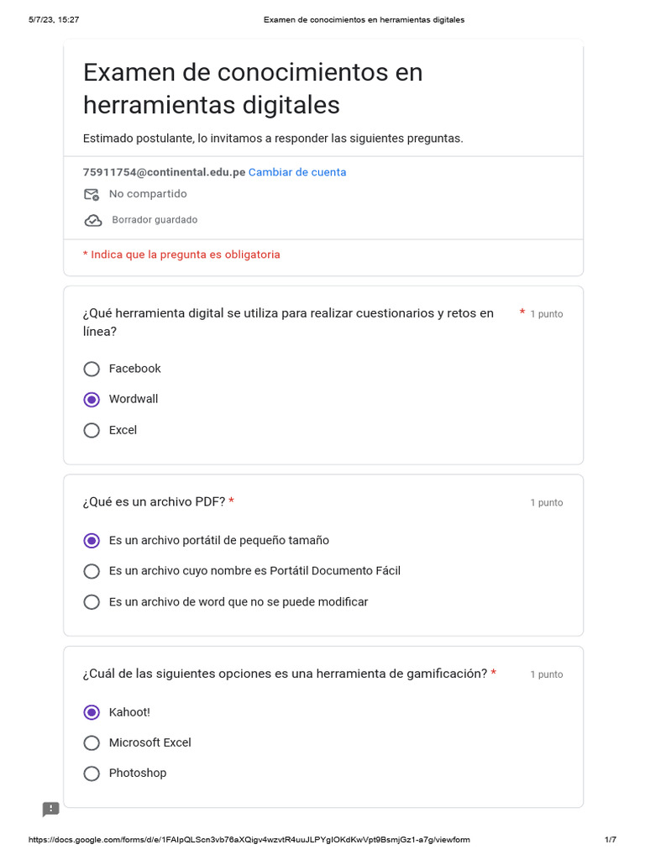Choose Microsoft Excel as gamification answer

(92, 742)
